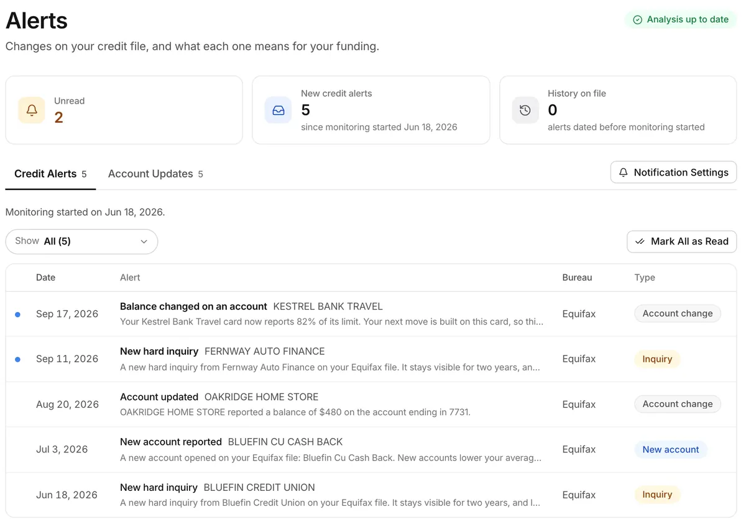This screenshot has height=520, width=746.
Task: Click the Alert column header
Action: coord(130,277)
